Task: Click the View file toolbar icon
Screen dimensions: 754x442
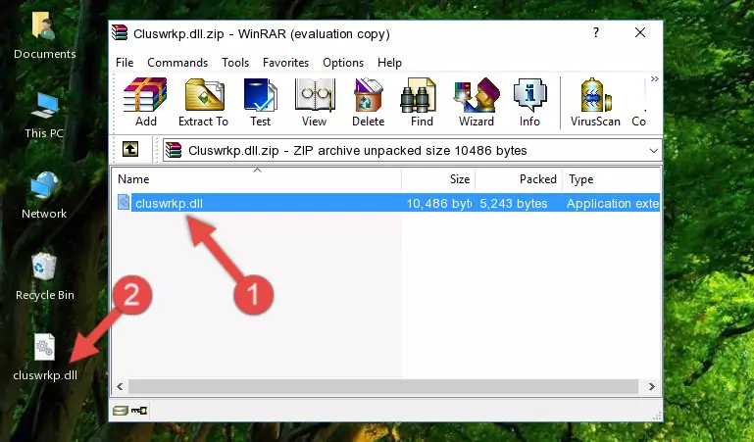Action: tap(315, 102)
